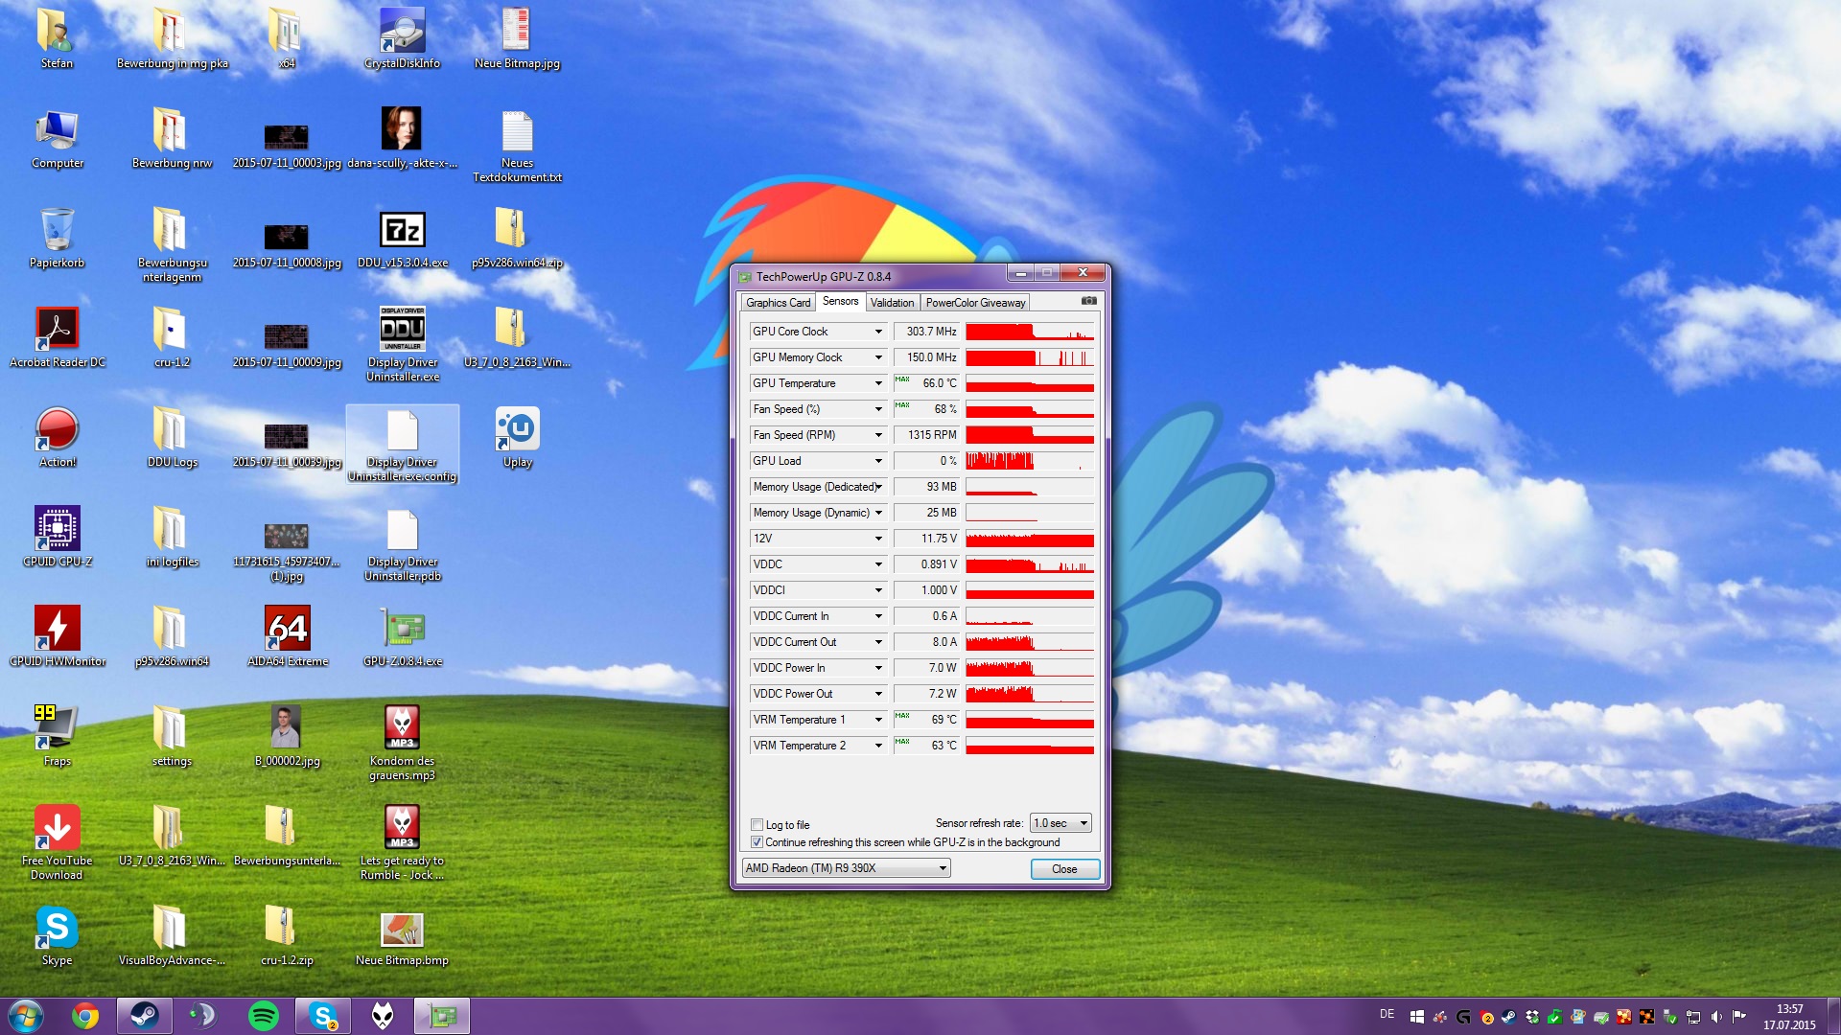Screen dimensions: 1841x1035
Task: Open AIDA64 Extreme desktop shortcut
Action: tap(287, 629)
